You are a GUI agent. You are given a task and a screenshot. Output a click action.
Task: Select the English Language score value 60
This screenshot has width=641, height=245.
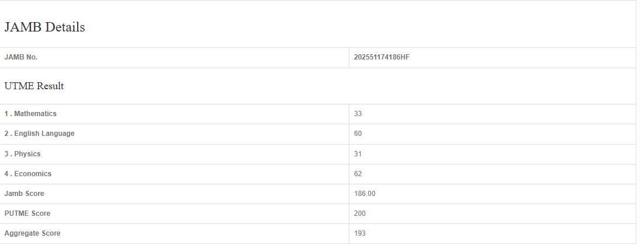point(358,134)
